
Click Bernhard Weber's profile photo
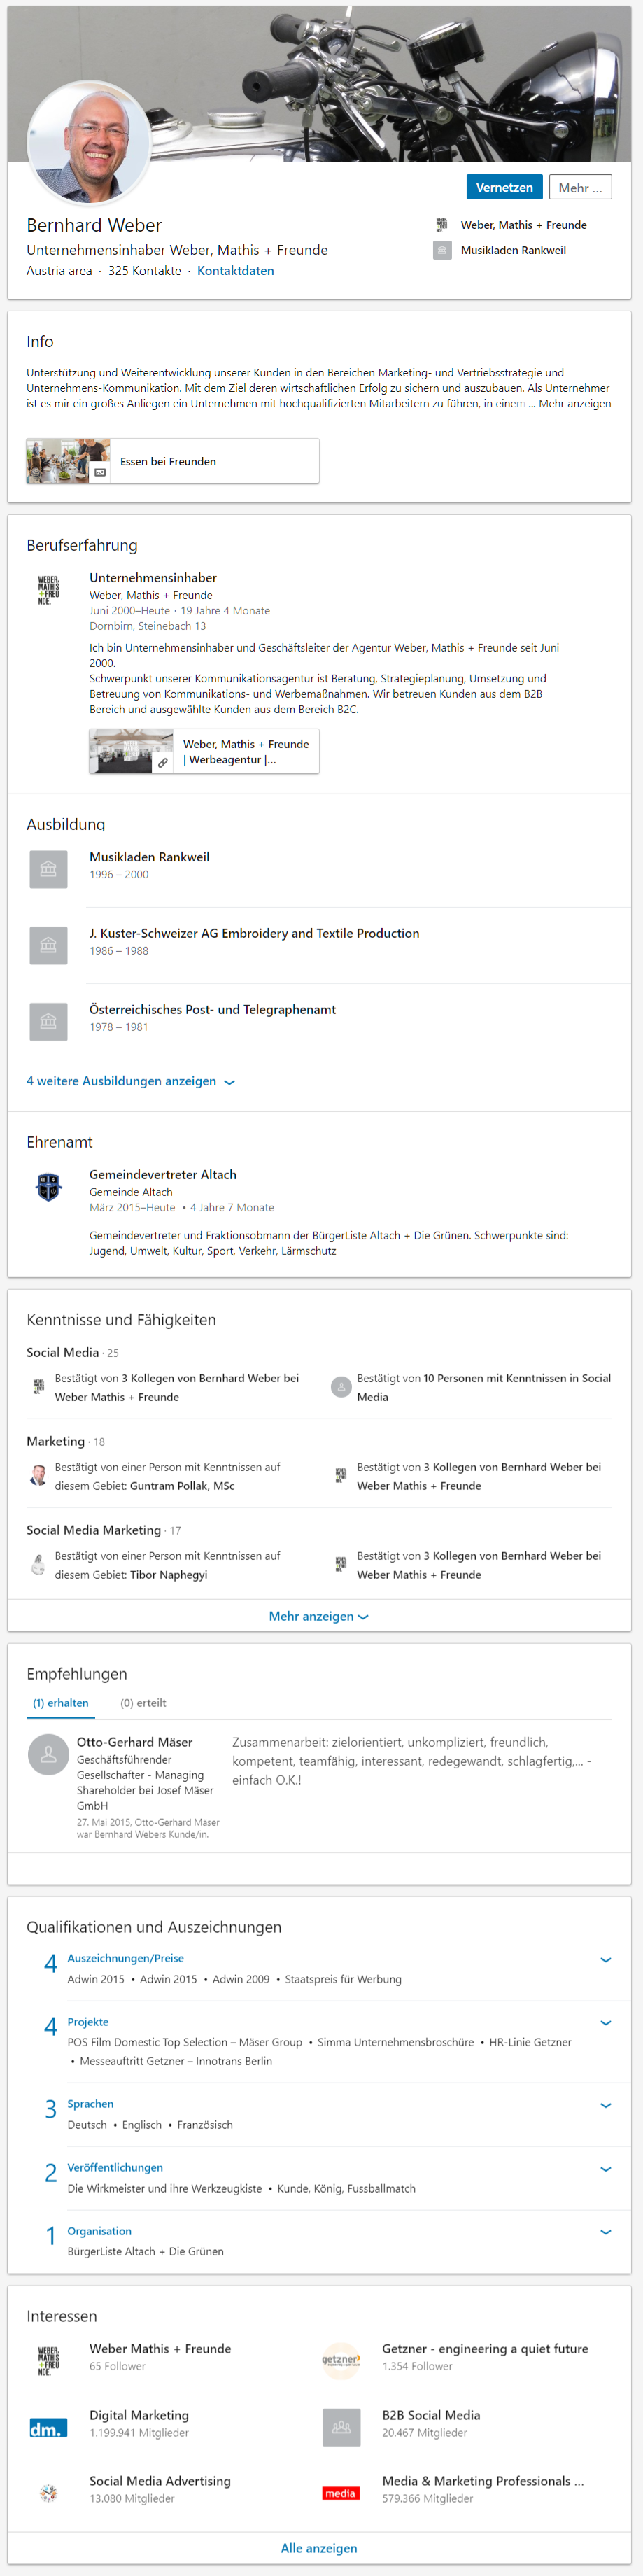[89, 142]
